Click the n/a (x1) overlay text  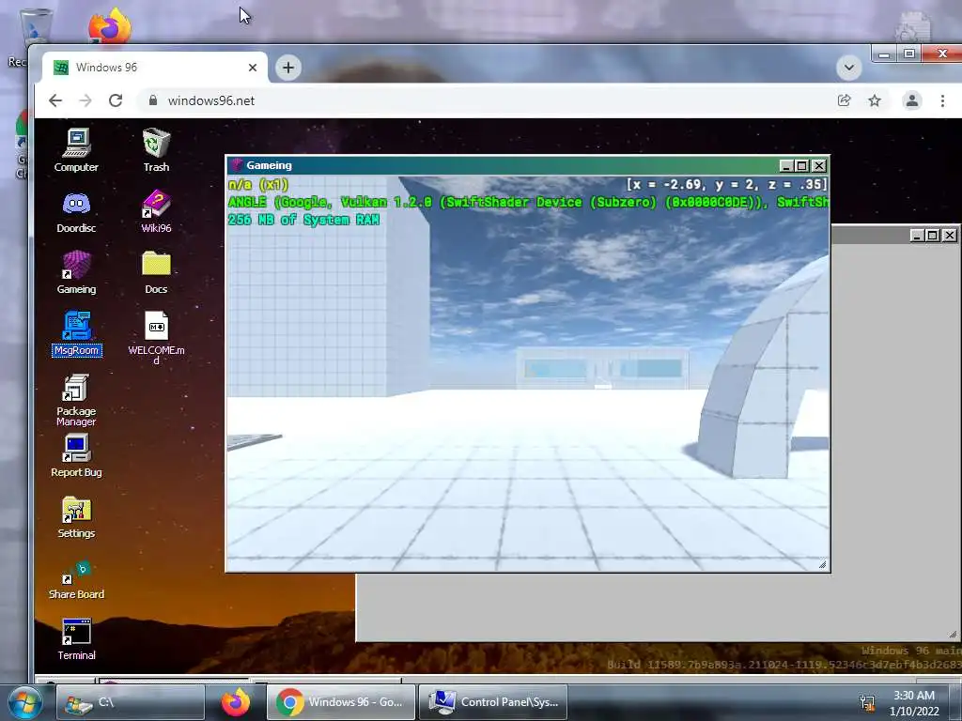point(257,185)
